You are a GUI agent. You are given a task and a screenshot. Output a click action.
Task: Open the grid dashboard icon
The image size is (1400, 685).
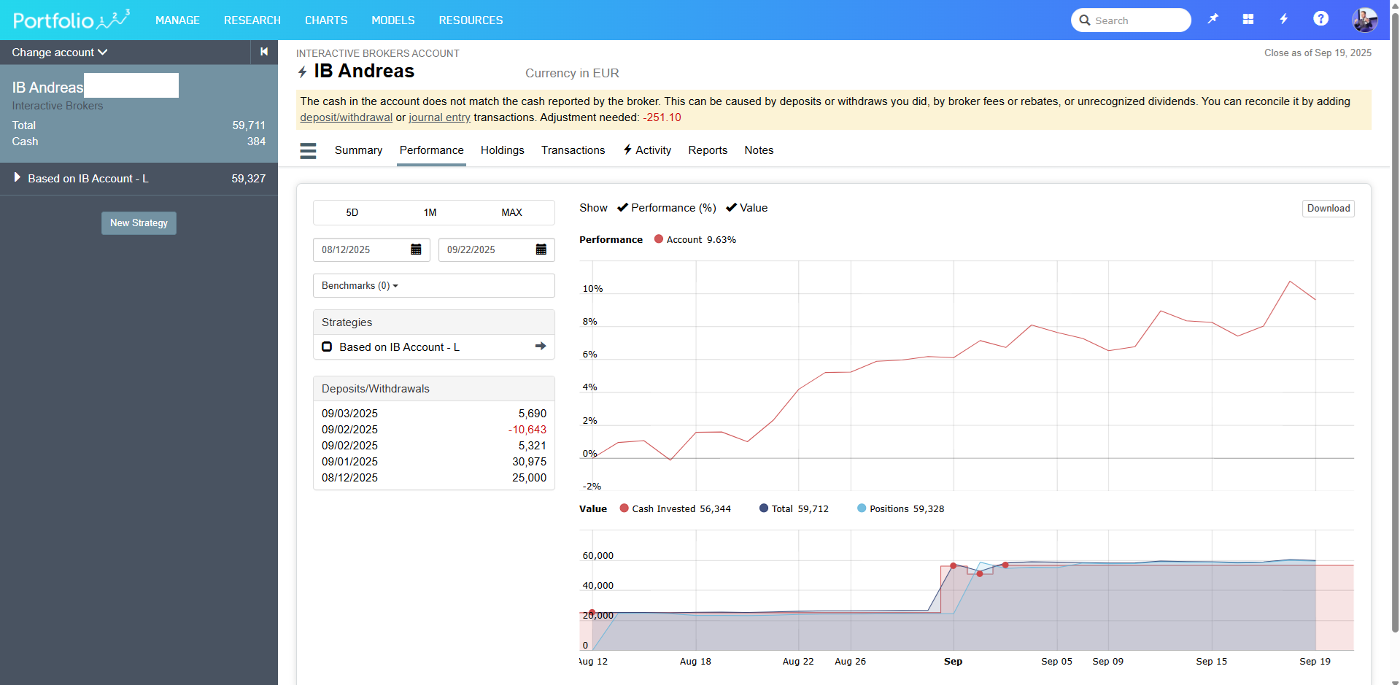tap(1248, 19)
